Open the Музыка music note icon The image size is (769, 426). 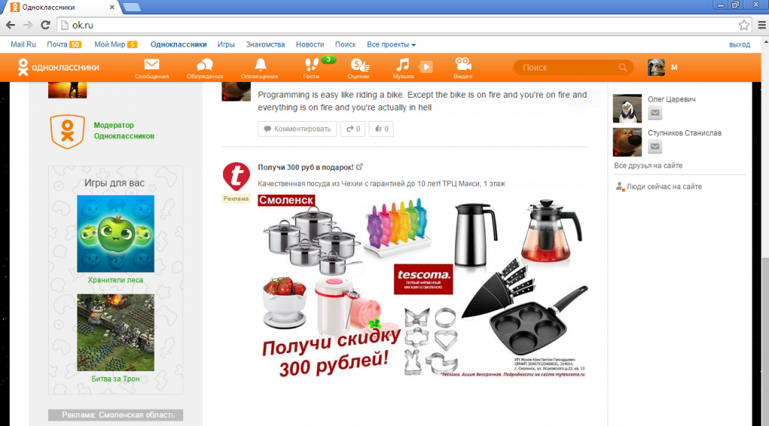403,68
